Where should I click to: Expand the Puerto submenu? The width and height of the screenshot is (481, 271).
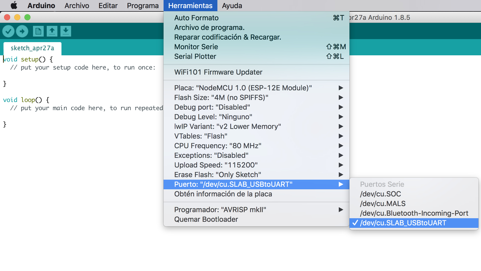(256, 184)
